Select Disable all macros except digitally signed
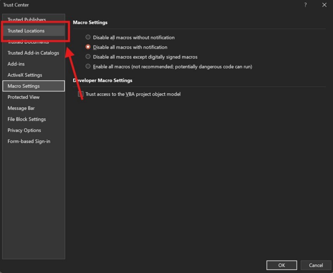The height and width of the screenshot is (273, 333). pos(88,57)
